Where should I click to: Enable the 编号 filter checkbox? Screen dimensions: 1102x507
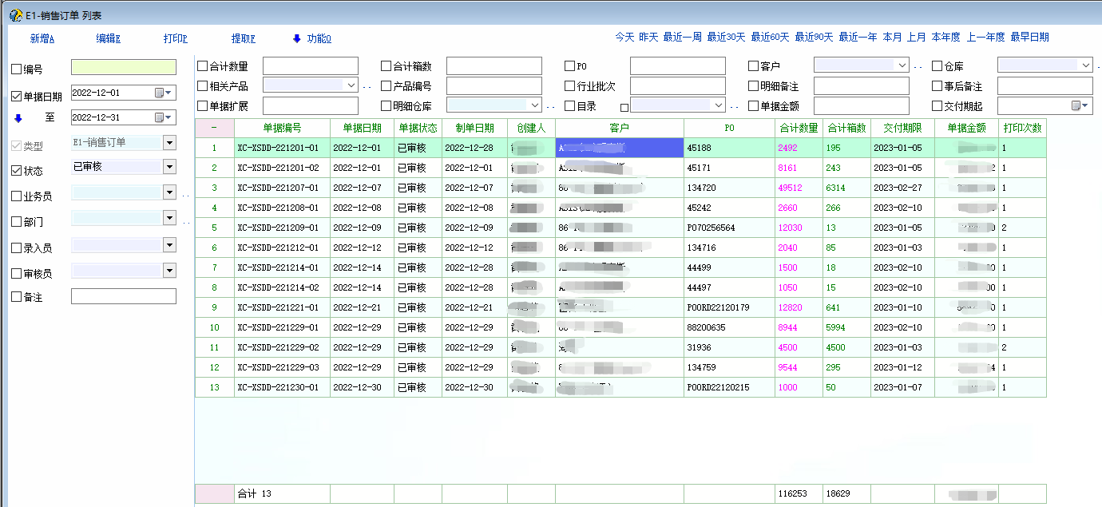[x=17, y=69]
